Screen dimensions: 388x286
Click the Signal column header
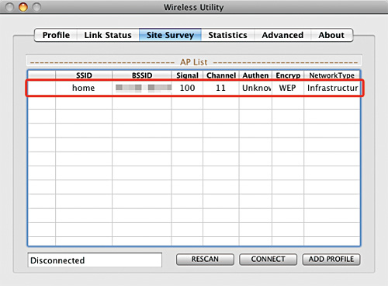187,75
